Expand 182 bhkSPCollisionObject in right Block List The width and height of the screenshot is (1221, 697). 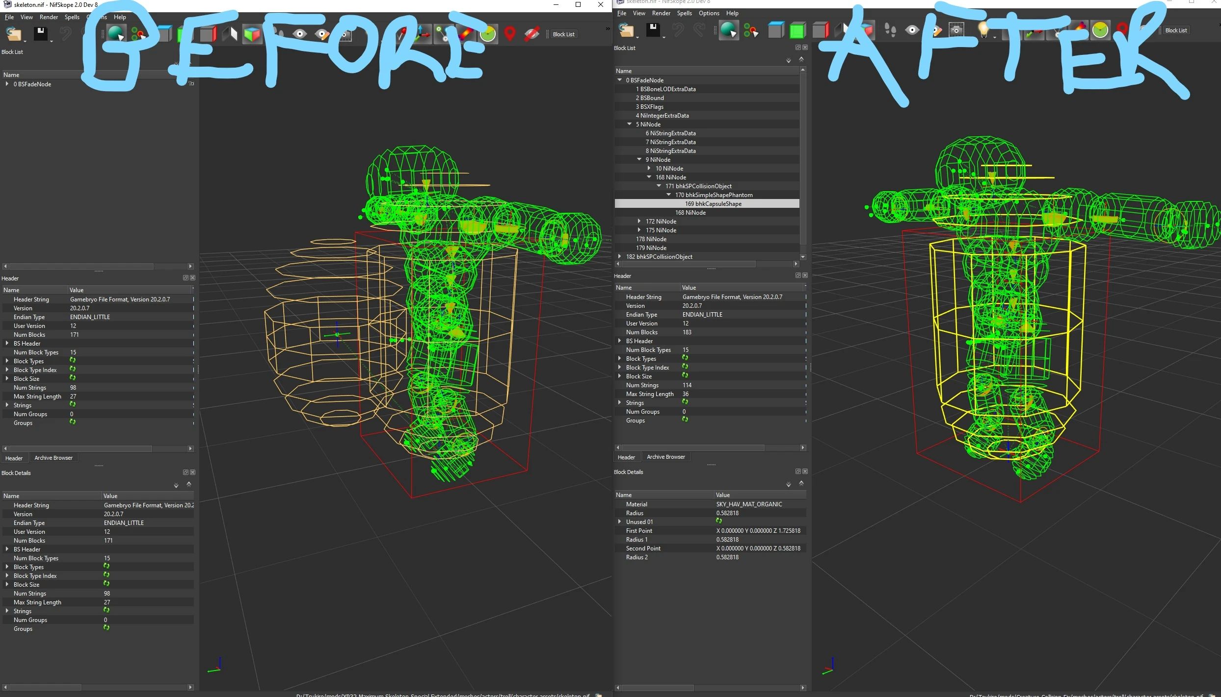[619, 257]
